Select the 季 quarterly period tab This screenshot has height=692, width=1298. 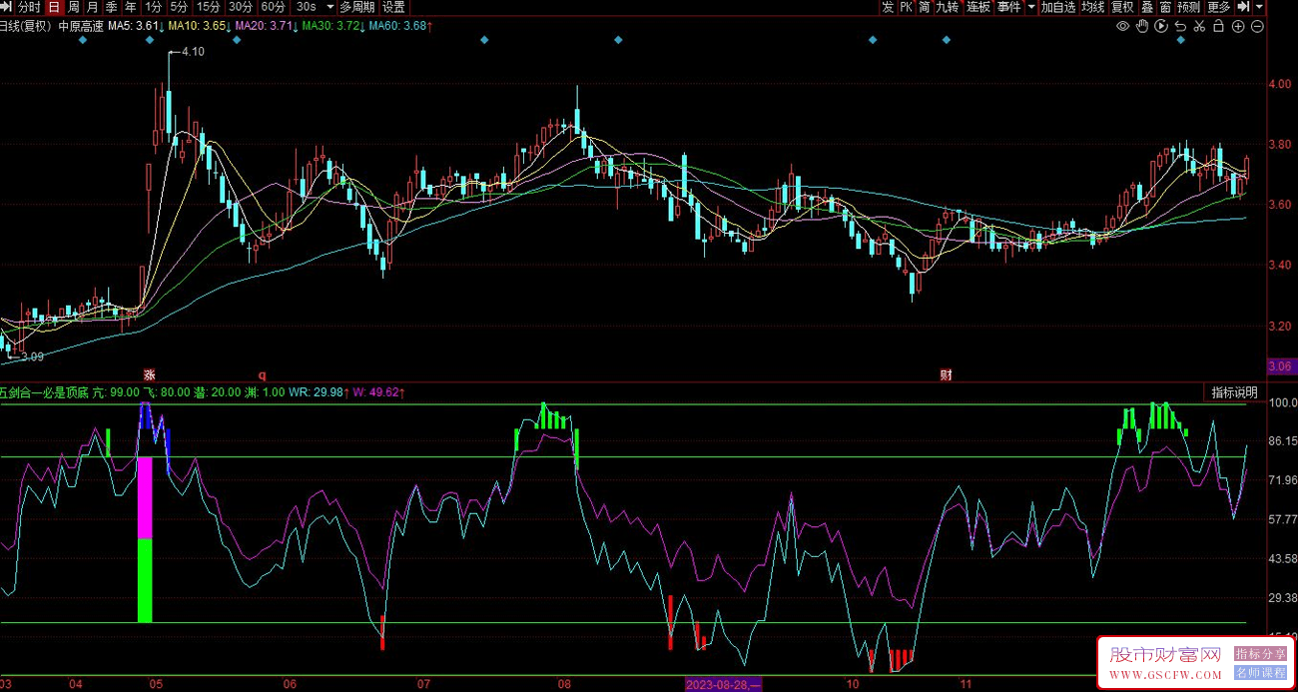pos(112,7)
